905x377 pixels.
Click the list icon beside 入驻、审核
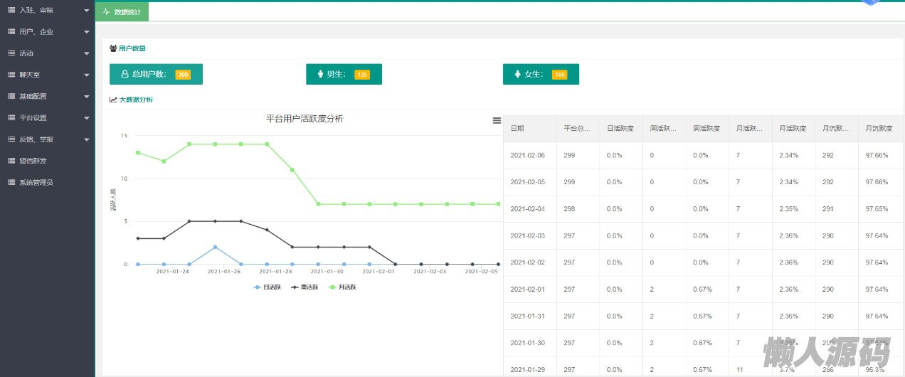(11, 11)
